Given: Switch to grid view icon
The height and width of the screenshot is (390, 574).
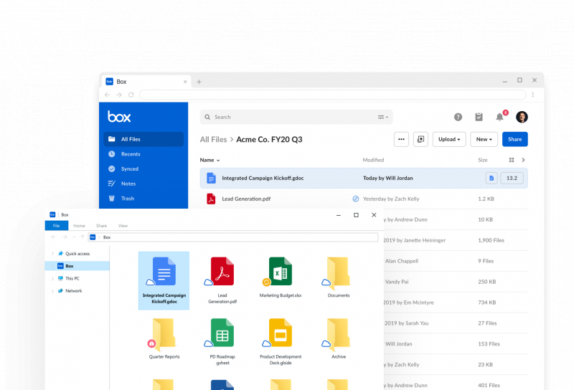Looking at the screenshot, I should click(x=512, y=160).
